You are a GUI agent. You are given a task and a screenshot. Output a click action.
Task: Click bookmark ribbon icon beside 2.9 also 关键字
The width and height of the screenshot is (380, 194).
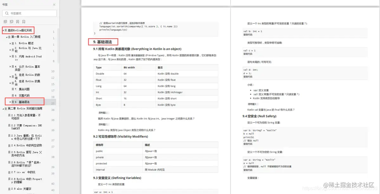tap(9, 189)
